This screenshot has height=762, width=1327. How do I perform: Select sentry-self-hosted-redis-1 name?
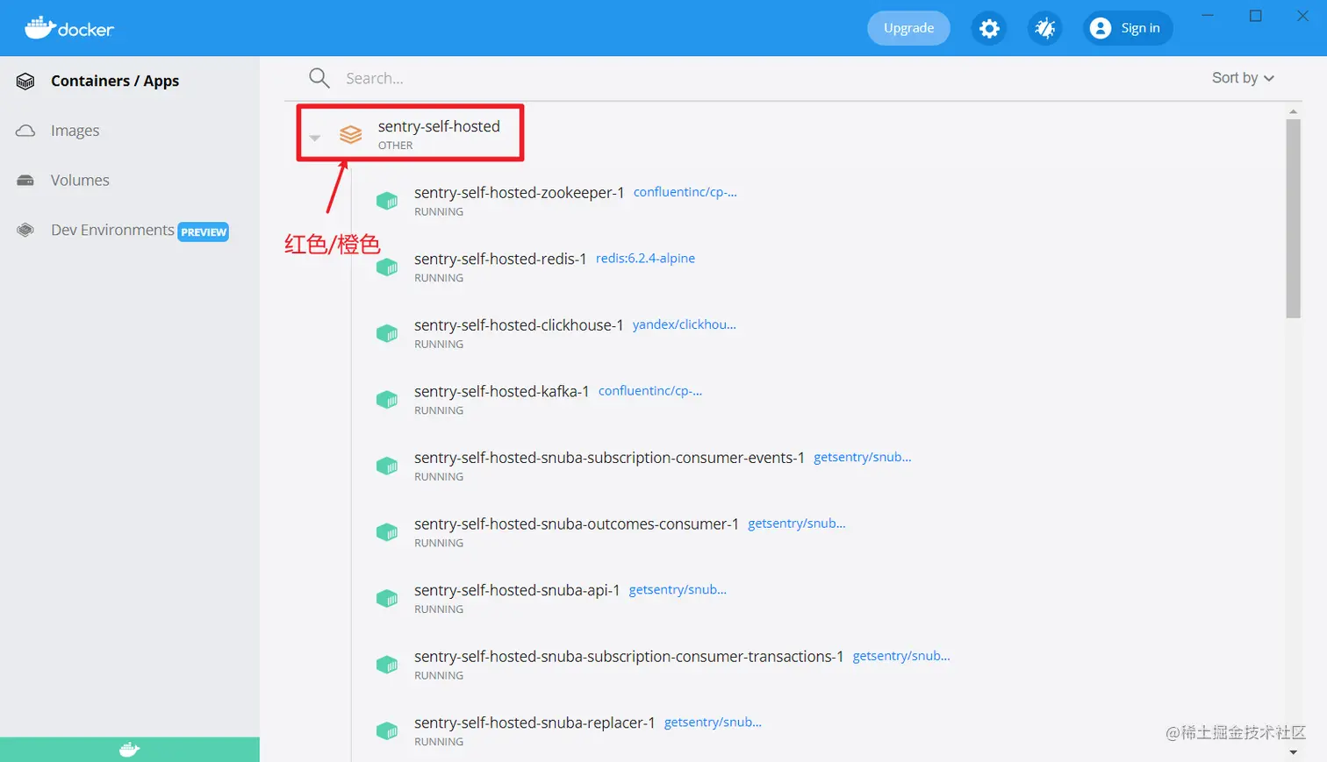pos(500,259)
